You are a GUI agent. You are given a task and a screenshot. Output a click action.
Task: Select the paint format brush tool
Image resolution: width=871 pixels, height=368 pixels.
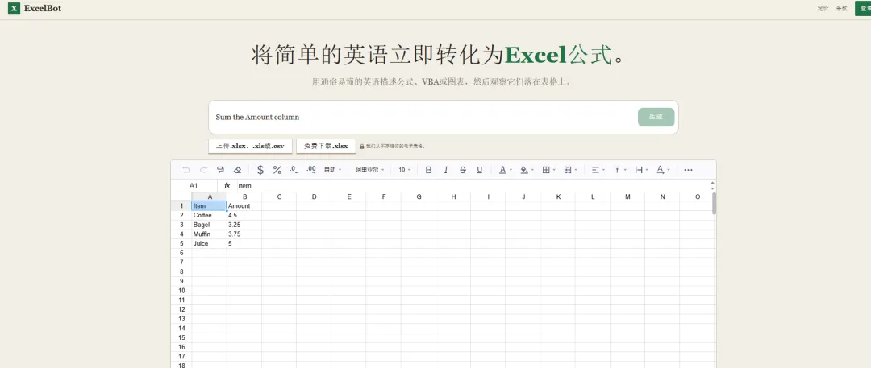pos(220,170)
